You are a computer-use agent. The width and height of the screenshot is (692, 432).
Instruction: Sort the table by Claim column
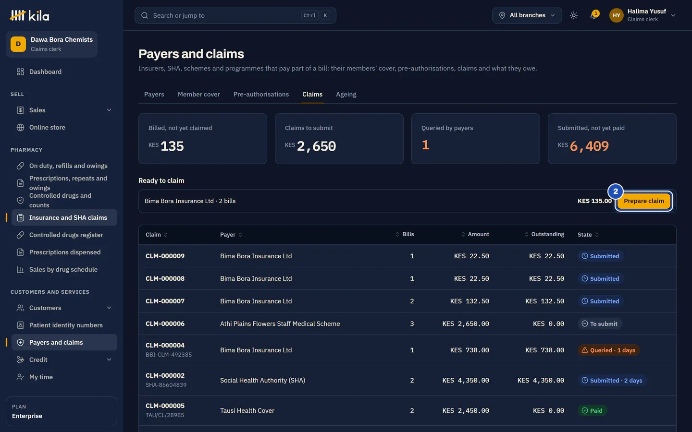click(157, 235)
